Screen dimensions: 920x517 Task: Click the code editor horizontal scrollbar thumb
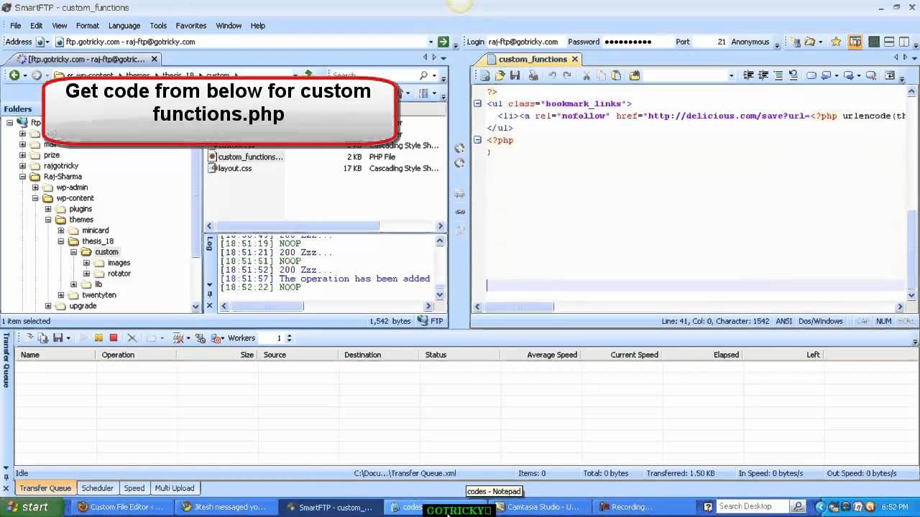(519, 307)
